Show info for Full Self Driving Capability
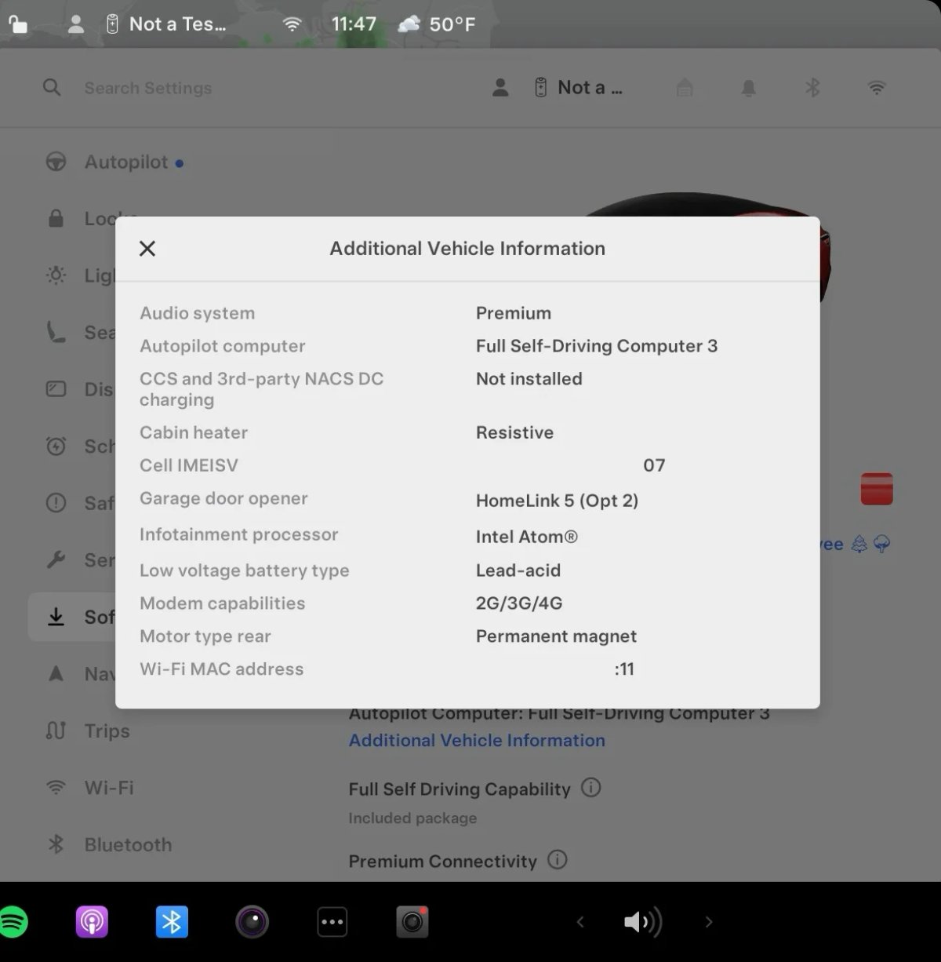Image resolution: width=941 pixels, height=962 pixels. click(x=591, y=787)
